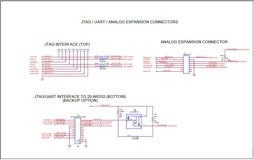Select connector J7 63453-119LF symbol

click(x=186, y=65)
